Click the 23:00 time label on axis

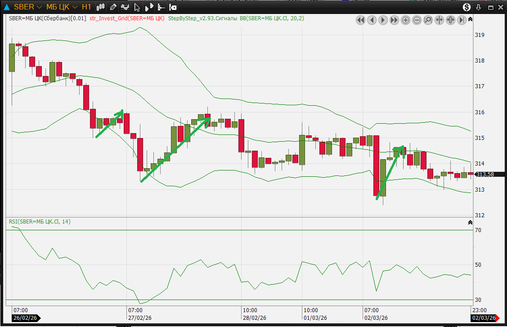pos(479,310)
